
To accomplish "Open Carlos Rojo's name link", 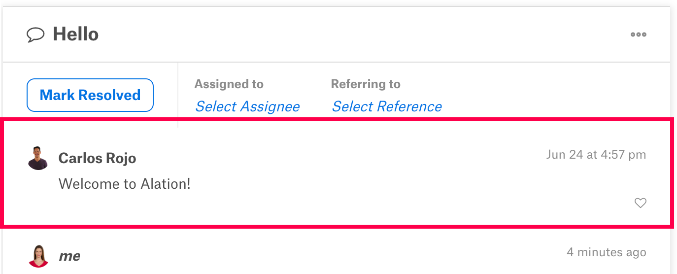I will [98, 158].
